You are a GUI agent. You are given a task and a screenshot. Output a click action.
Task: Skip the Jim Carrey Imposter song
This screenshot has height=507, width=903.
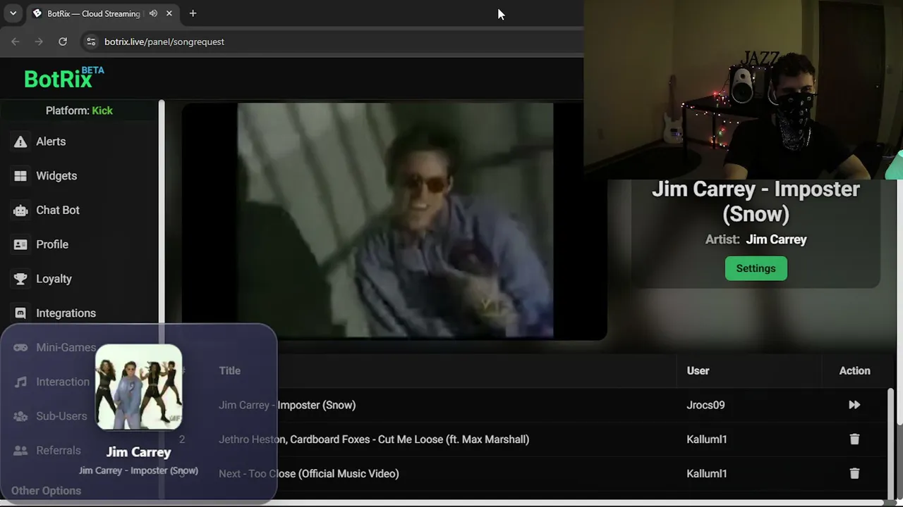[x=854, y=405]
